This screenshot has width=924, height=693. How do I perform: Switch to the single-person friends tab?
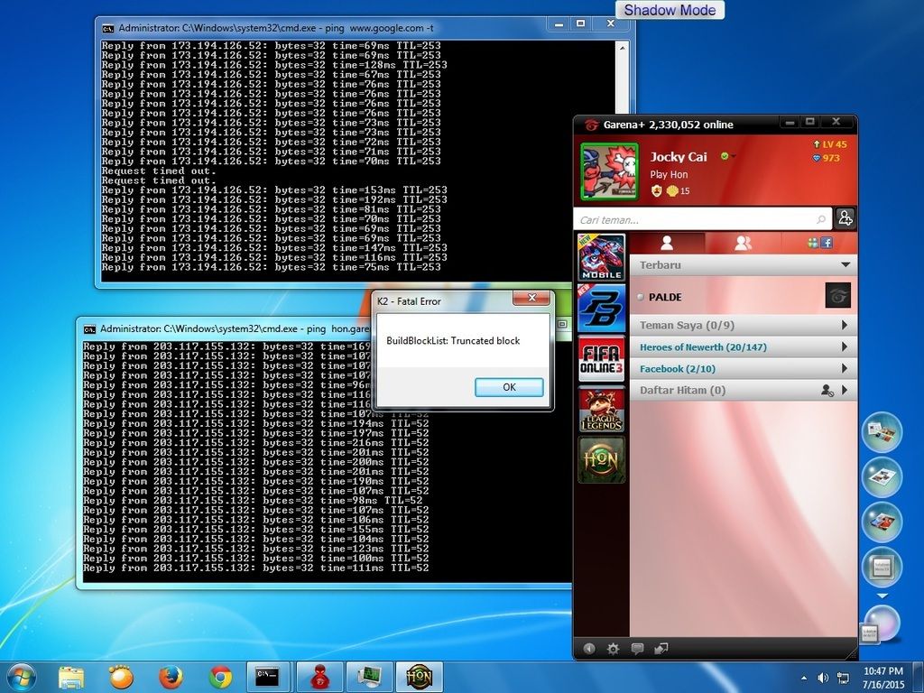point(667,243)
